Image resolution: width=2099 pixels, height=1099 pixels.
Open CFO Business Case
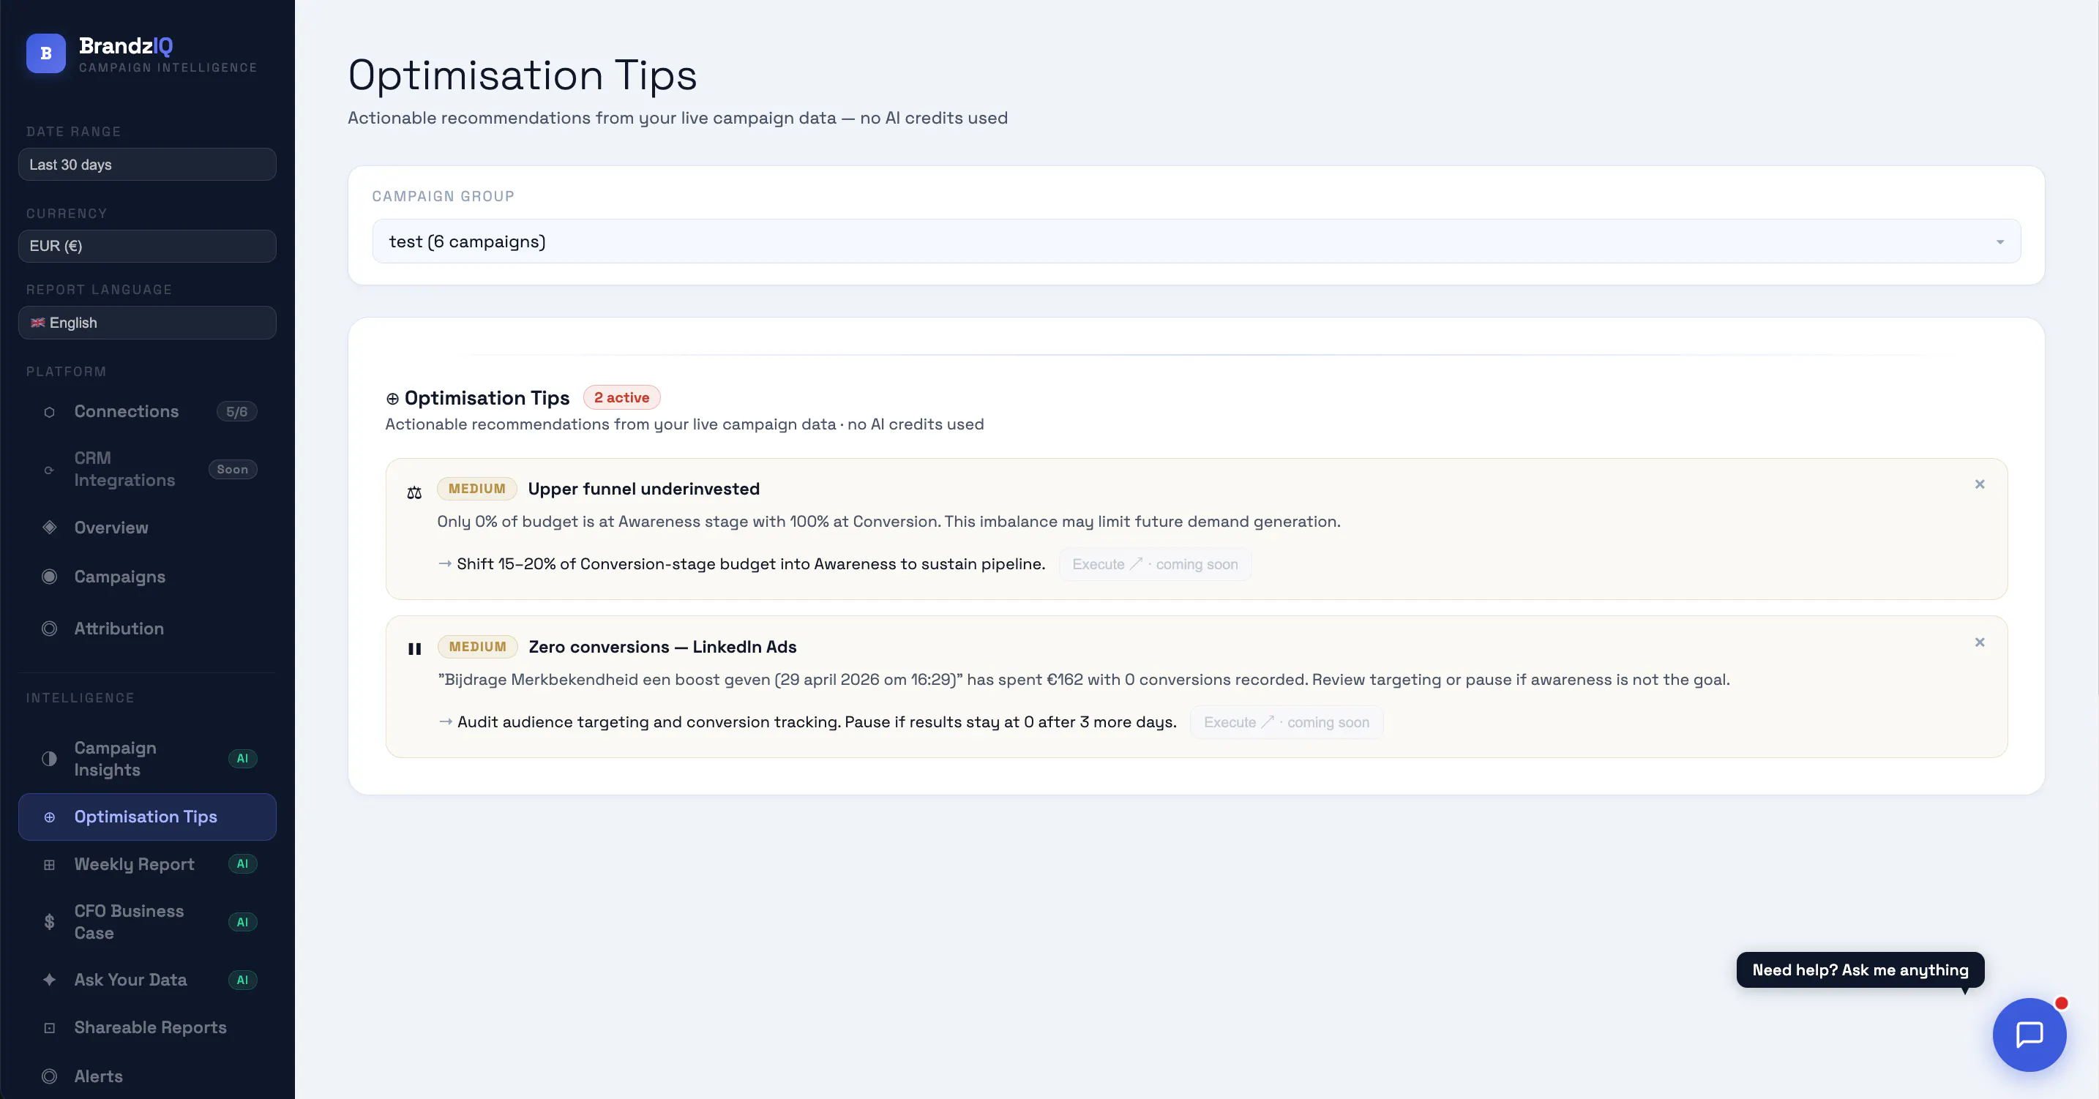pos(146,922)
